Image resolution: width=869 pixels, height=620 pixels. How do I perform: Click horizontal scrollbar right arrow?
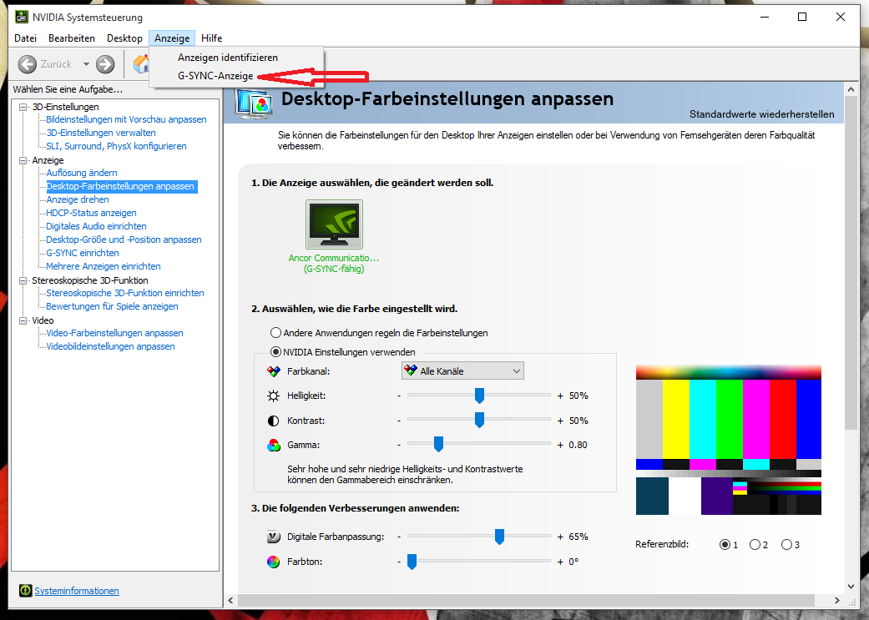click(x=836, y=600)
